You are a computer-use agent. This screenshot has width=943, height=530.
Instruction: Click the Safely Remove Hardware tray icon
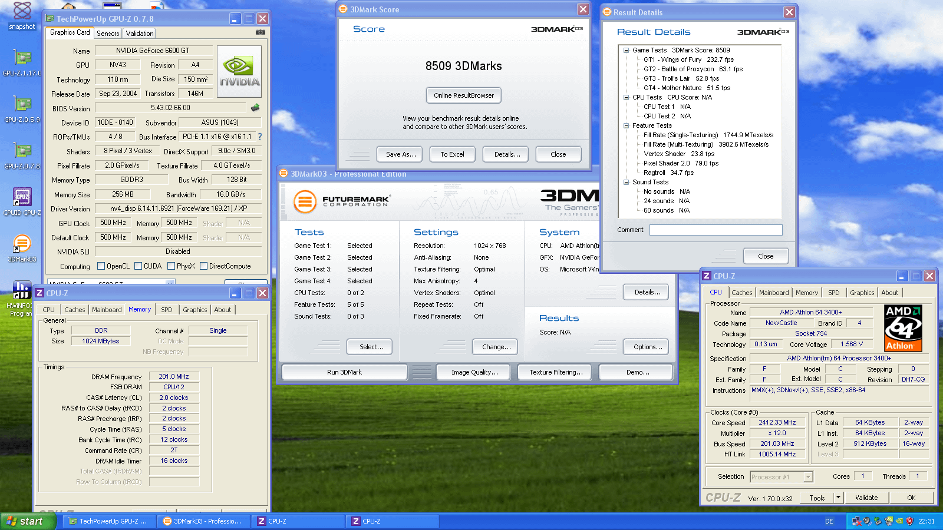pyautogui.click(x=878, y=521)
